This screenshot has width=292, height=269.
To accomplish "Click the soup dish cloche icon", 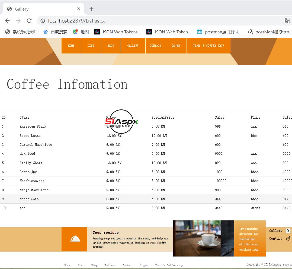I will (75, 239).
